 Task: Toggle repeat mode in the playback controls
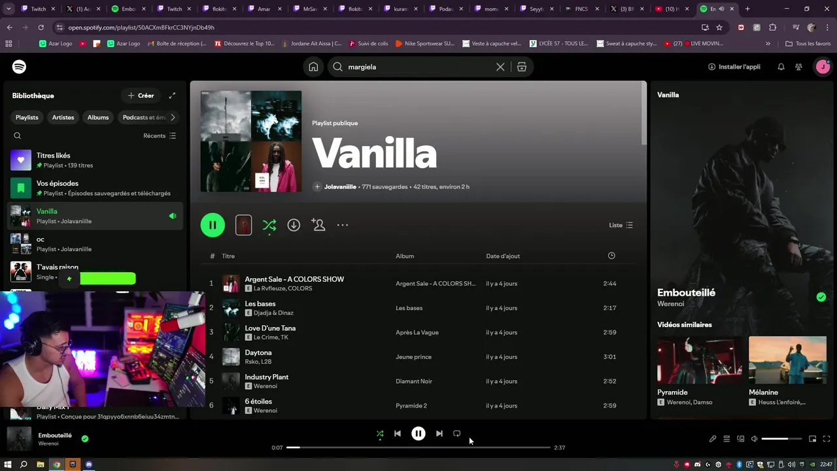[457, 433]
